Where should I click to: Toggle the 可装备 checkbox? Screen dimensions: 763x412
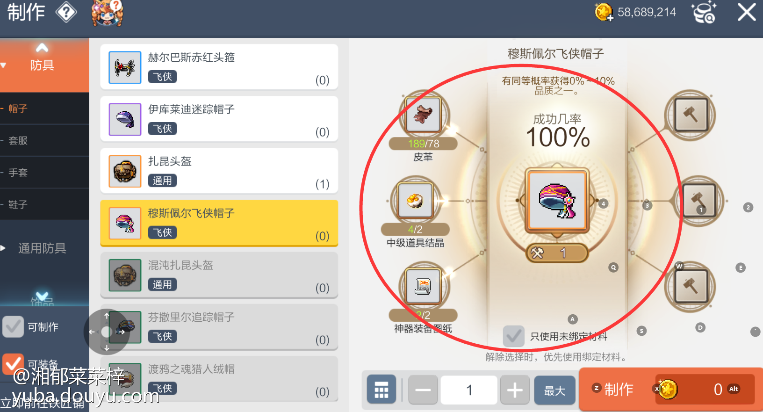pos(13,363)
